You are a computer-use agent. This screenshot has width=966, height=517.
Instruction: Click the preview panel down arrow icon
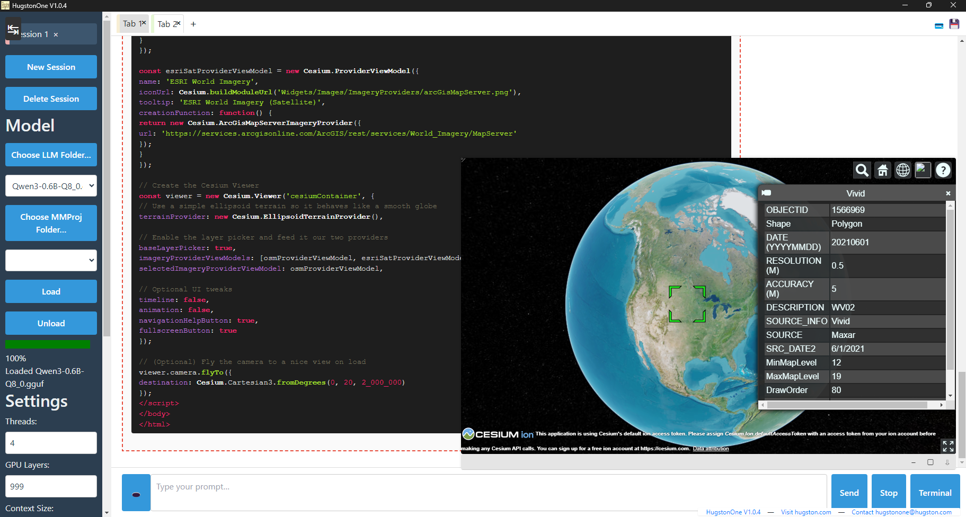(x=947, y=462)
